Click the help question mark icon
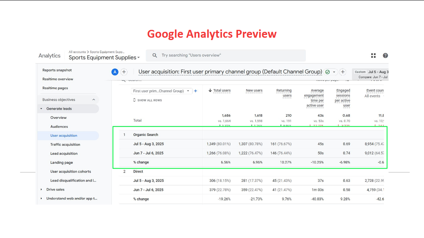 [385, 56]
